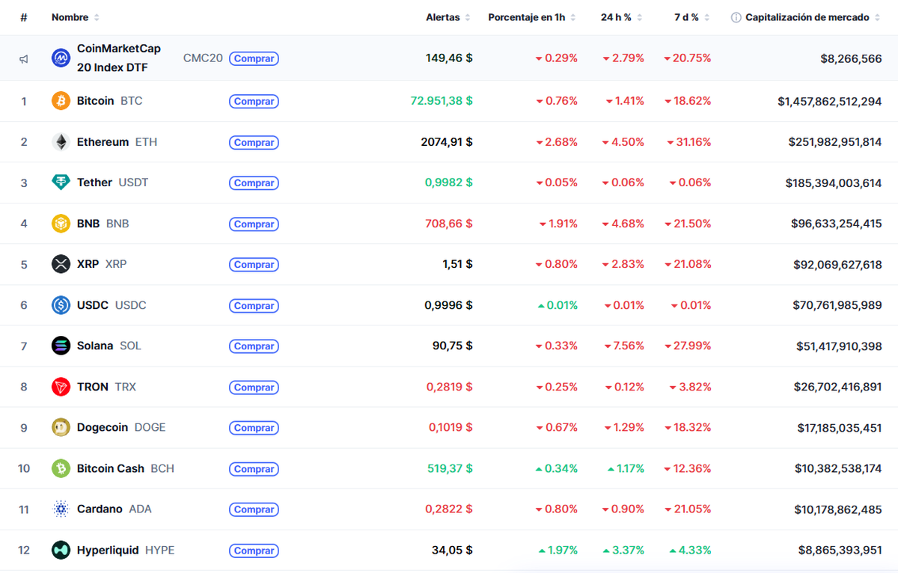This screenshot has width=898, height=573.
Task: Open the TRON coin name link
Action: point(93,387)
